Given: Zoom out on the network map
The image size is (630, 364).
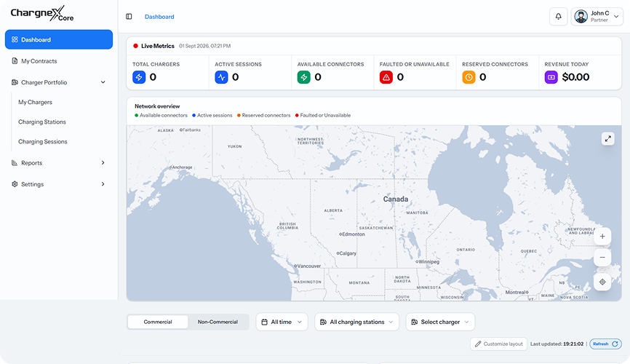Looking at the screenshot, I should tap(602, 258).
